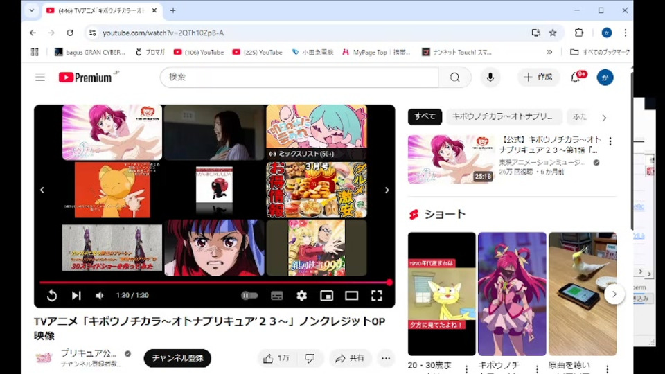Viewport: 665px width, 374px height.
Task: Open the (106) YouTube bookmark
Action: pos(199,52)
